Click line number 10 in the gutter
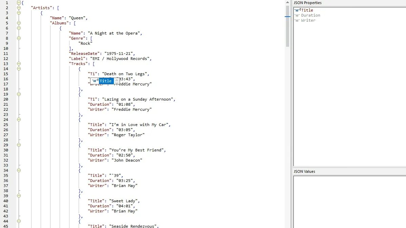Image resolution: width=406 pixels, height=228 pixels. click(x=6, y=48)
